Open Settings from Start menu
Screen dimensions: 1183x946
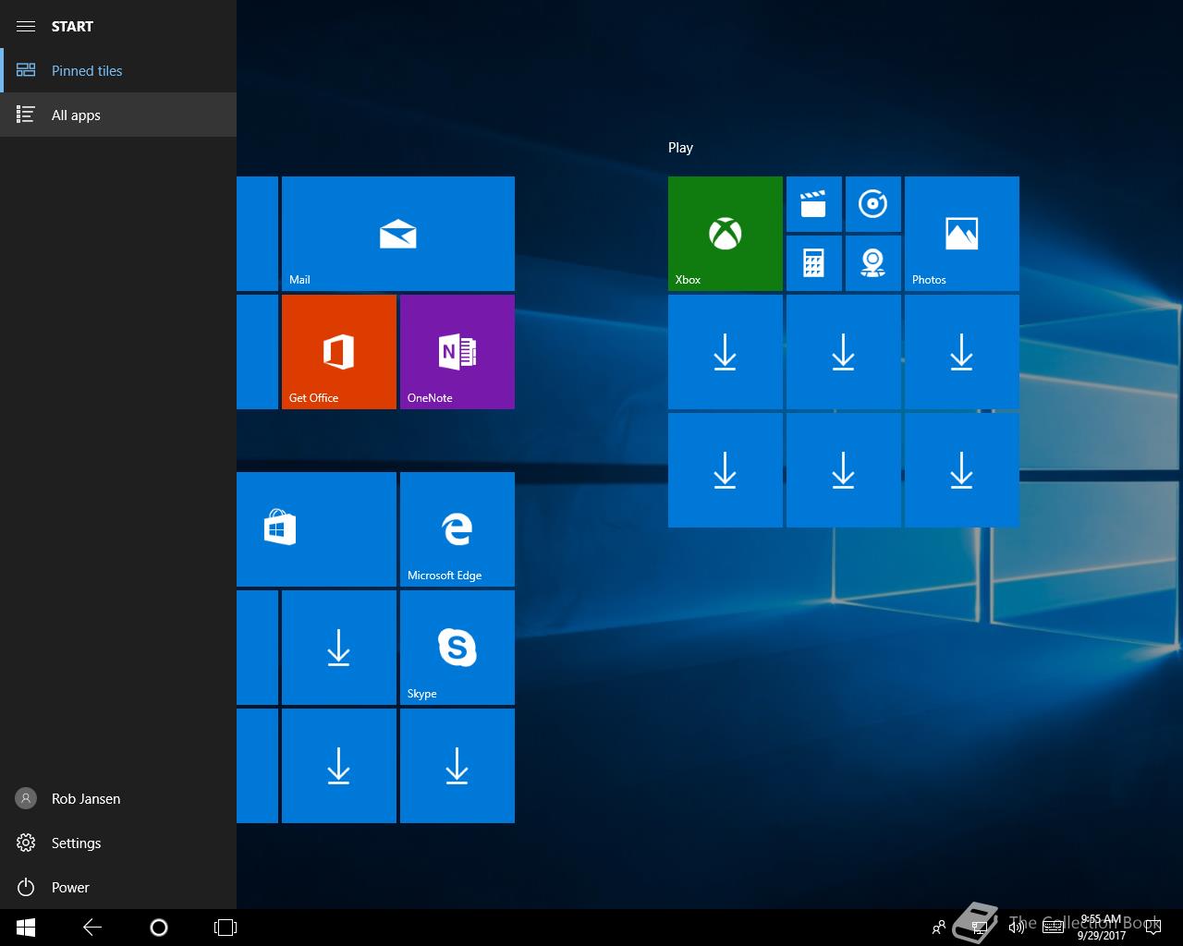pyautogui.click(x=118, y=843)
